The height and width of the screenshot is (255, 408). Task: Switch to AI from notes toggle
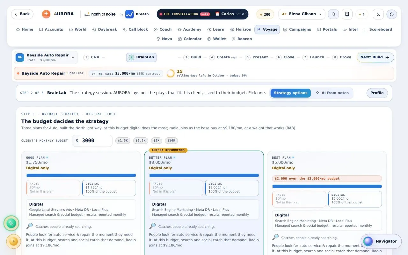tap(332, 93)
